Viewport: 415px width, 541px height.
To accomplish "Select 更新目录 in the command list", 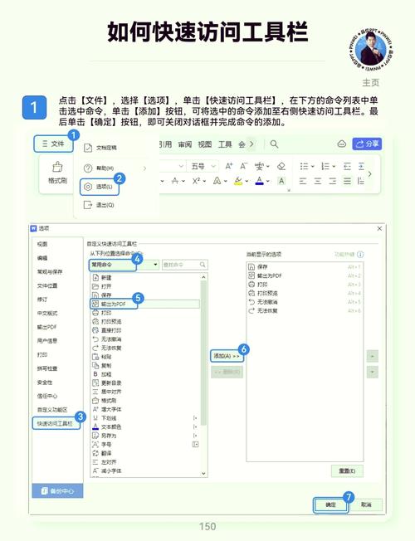I will 145,383.
